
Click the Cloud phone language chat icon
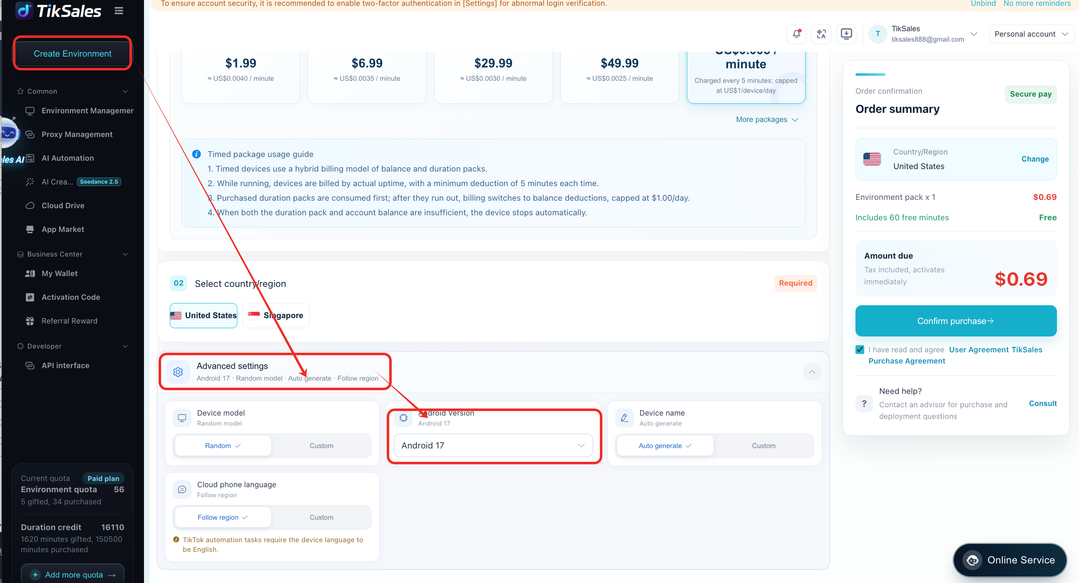pos(182,489)
